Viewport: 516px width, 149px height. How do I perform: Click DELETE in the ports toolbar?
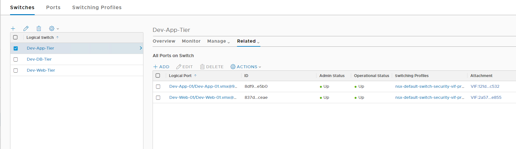point(212,67)
